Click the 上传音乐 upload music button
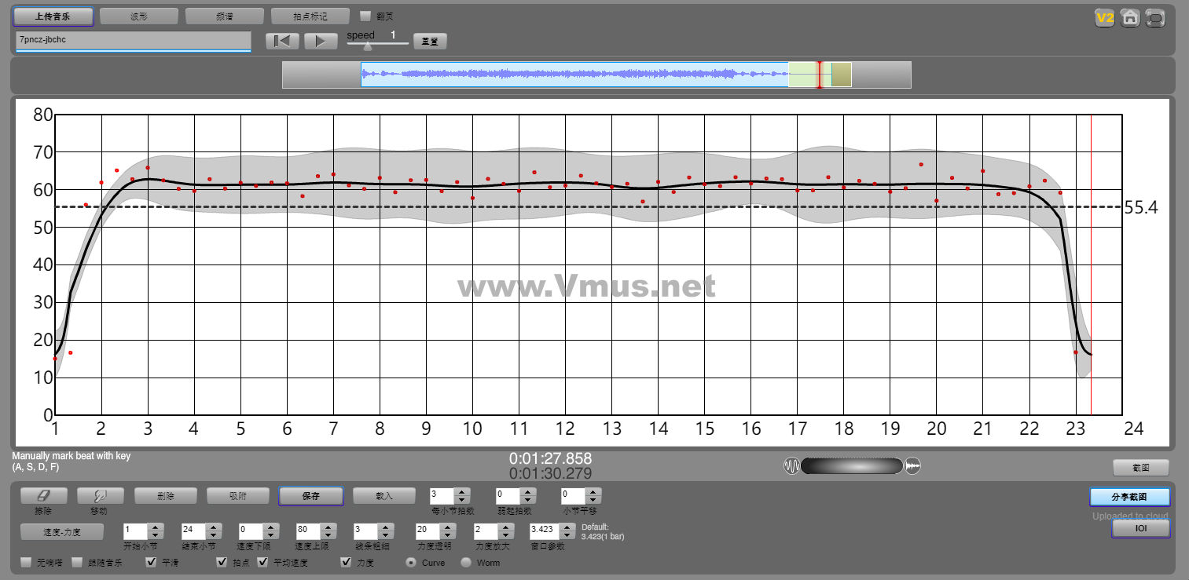 click(x=53, y=16)
